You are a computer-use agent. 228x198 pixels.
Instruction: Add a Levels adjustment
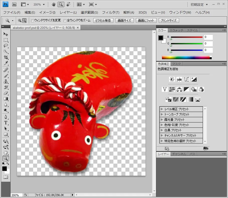click(x=179, y=79)
